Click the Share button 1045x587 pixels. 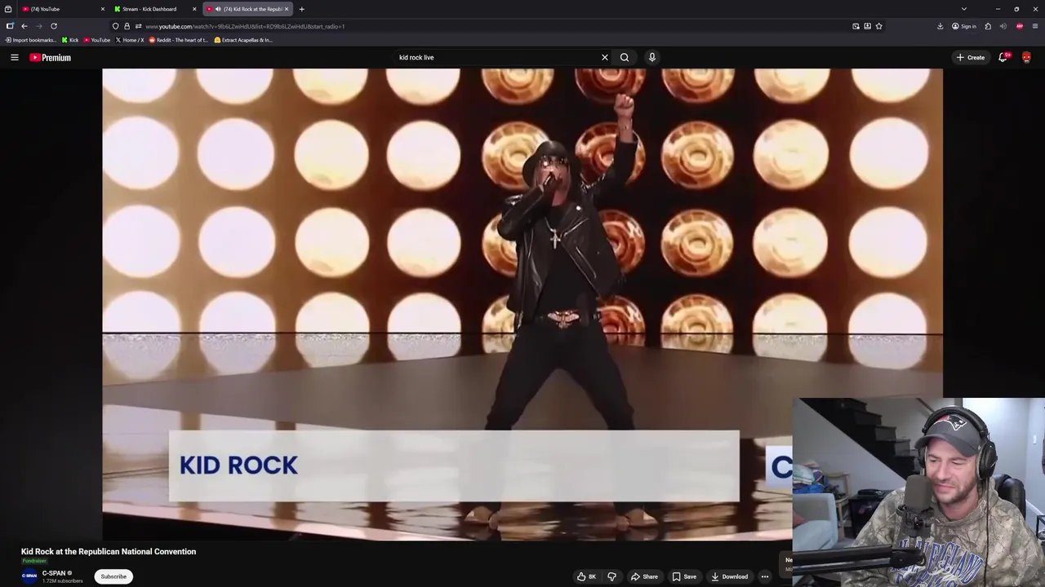pyautogui.click(x=644, y=576)
